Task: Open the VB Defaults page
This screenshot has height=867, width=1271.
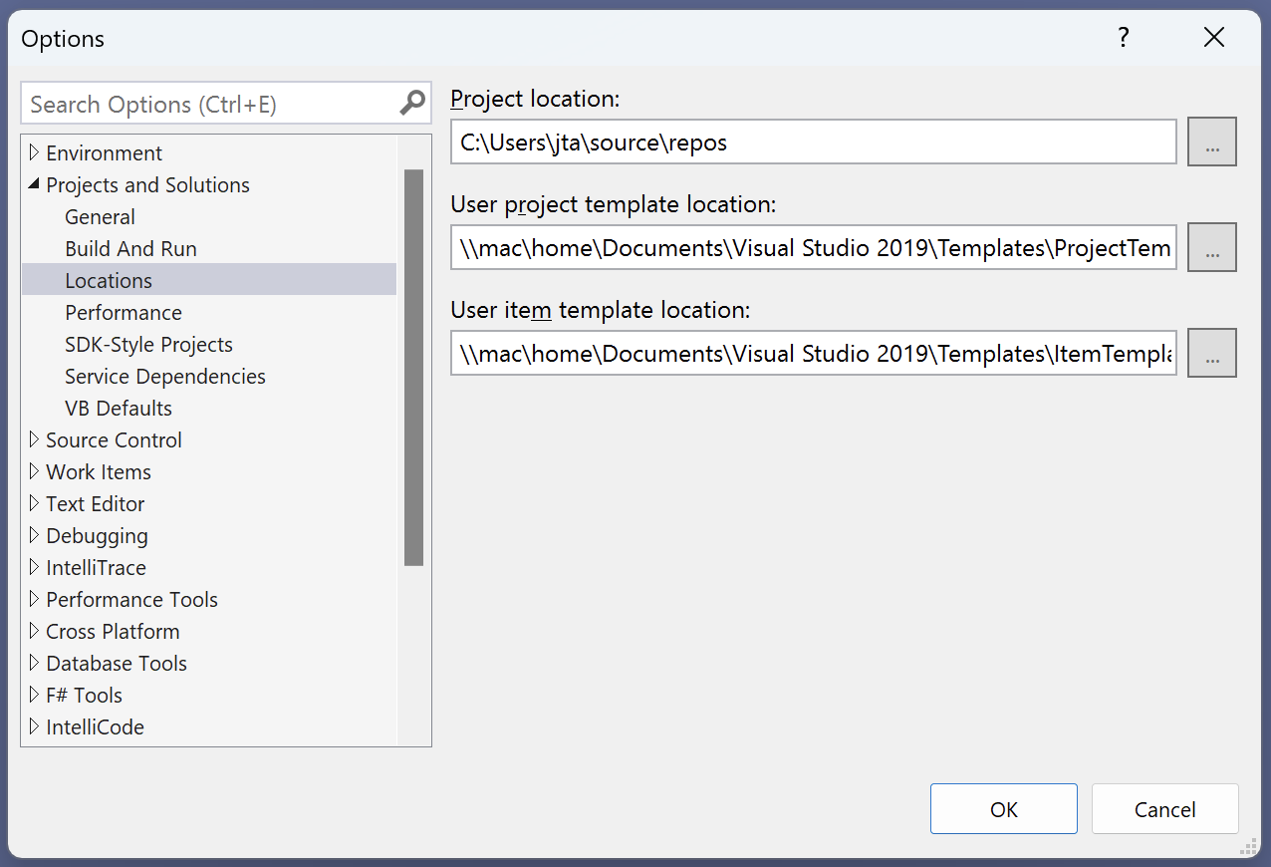Action: (118, 408)
